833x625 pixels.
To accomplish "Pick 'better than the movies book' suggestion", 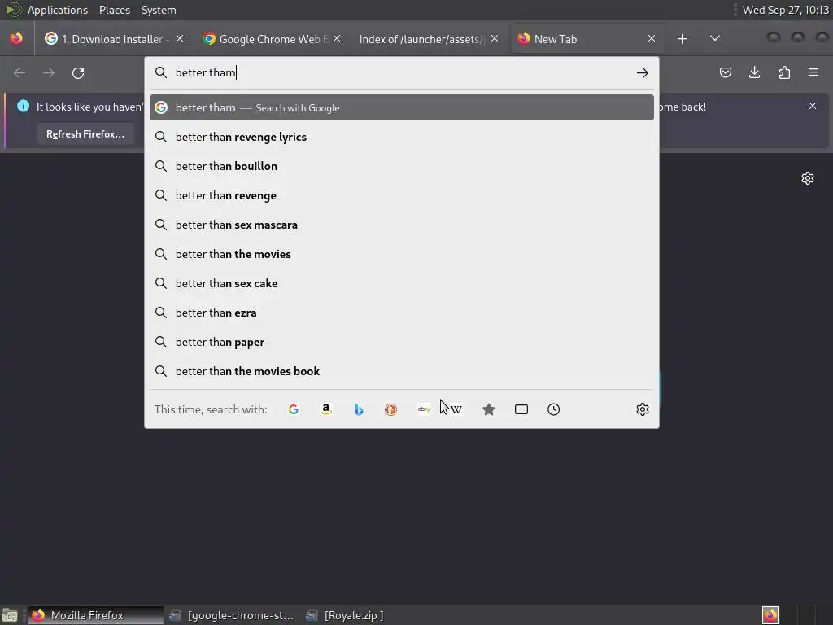I will 402,370.
